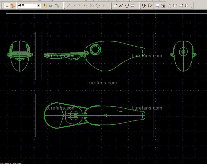Screen dimensions: 207x164
Task: Select the bottom top-down lure view
Action: [x=94, y=115]
